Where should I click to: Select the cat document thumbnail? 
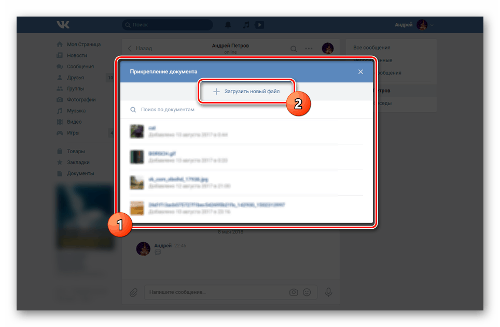point(137,131)
